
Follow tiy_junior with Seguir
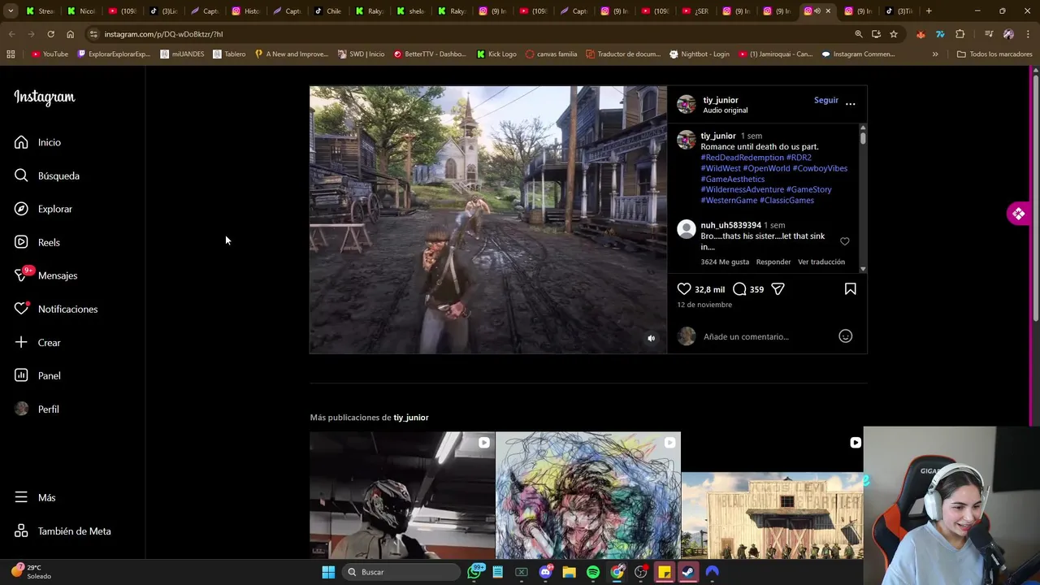(825, 100)
